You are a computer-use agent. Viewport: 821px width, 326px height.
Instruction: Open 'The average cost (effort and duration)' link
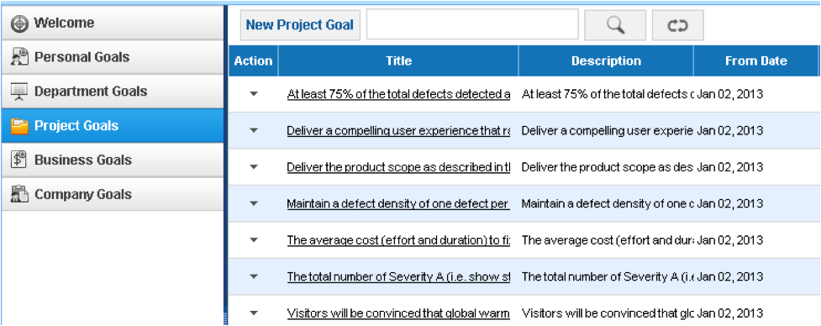tap(398, 240)
